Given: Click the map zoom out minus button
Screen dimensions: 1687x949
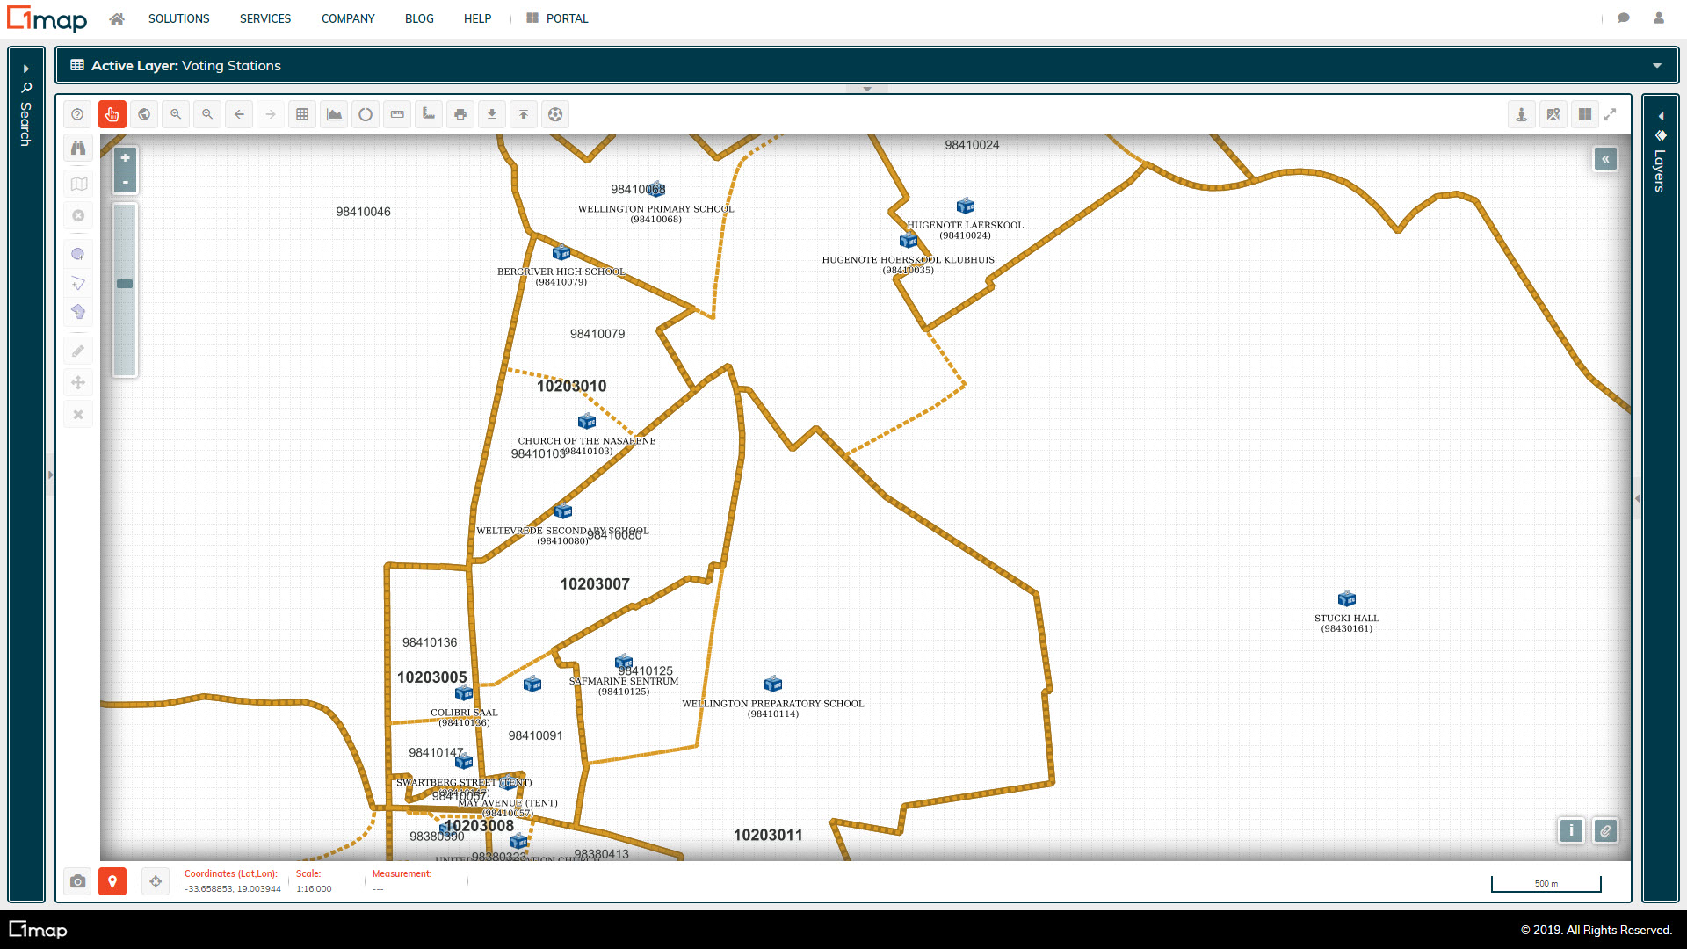Looking at the screenshot, I should click(x=126, y=182).
